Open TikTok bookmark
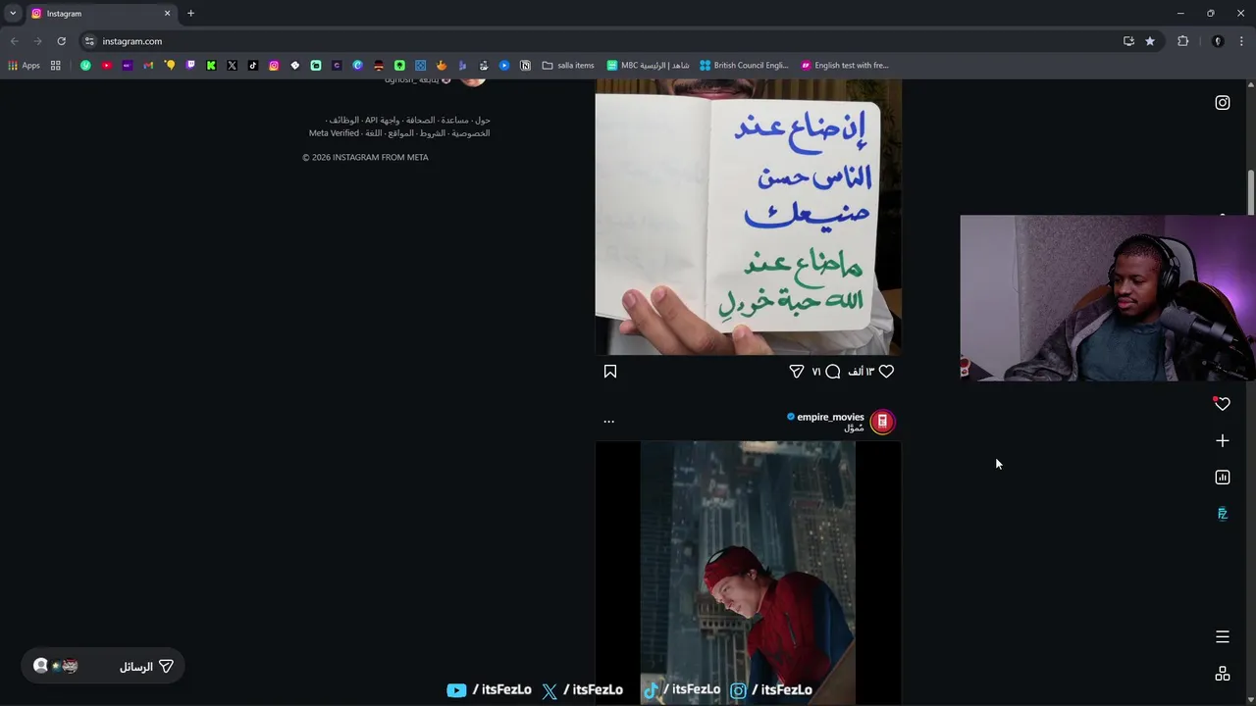The image size is (1256, 706). pos(253,66)
